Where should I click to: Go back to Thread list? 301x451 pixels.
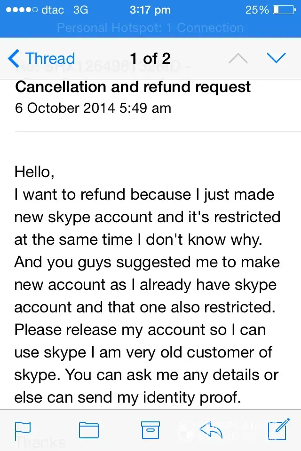41,59
